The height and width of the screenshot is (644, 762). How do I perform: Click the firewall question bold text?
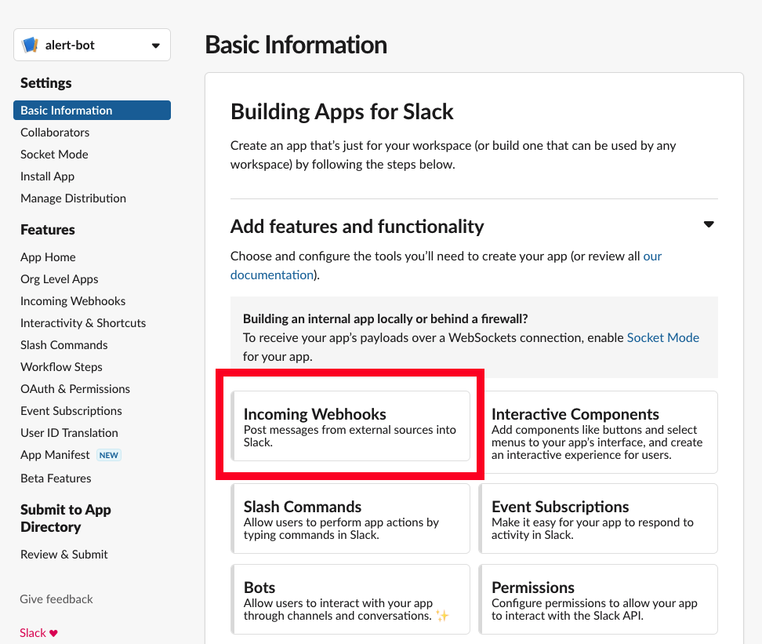point(386,319)
